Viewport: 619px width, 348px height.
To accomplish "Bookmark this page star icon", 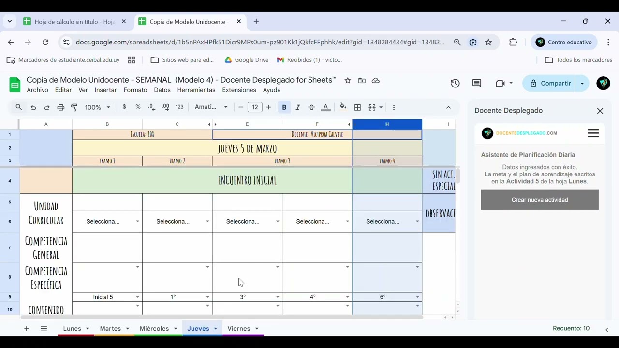I will pyautogui.click(x=488, y=42).
